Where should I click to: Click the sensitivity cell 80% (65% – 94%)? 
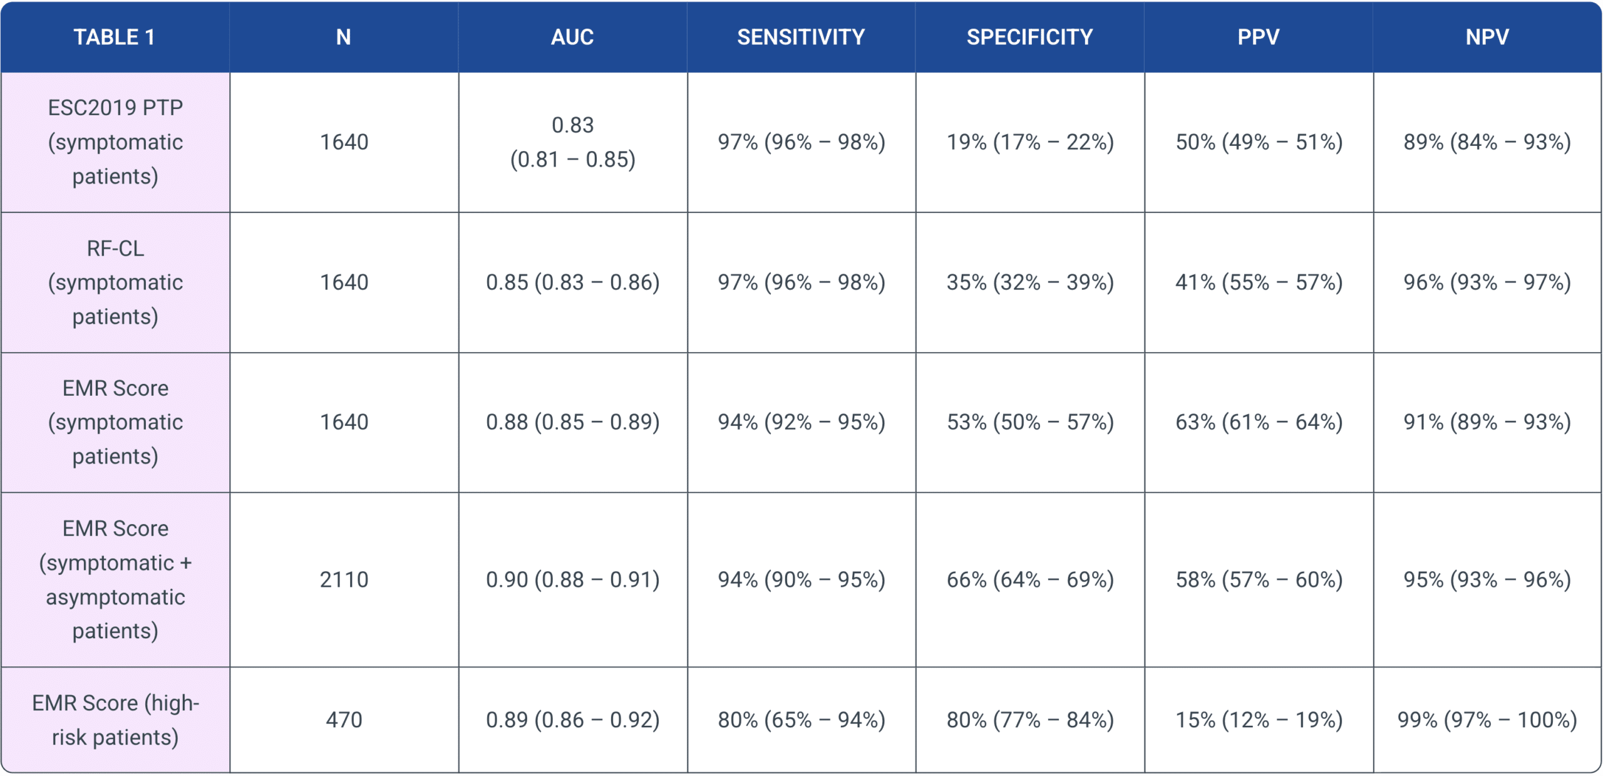pos(801,720)
